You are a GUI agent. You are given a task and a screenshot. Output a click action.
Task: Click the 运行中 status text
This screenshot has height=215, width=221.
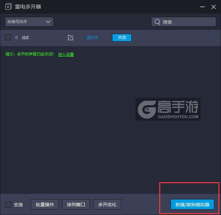[x=92, y=38]
